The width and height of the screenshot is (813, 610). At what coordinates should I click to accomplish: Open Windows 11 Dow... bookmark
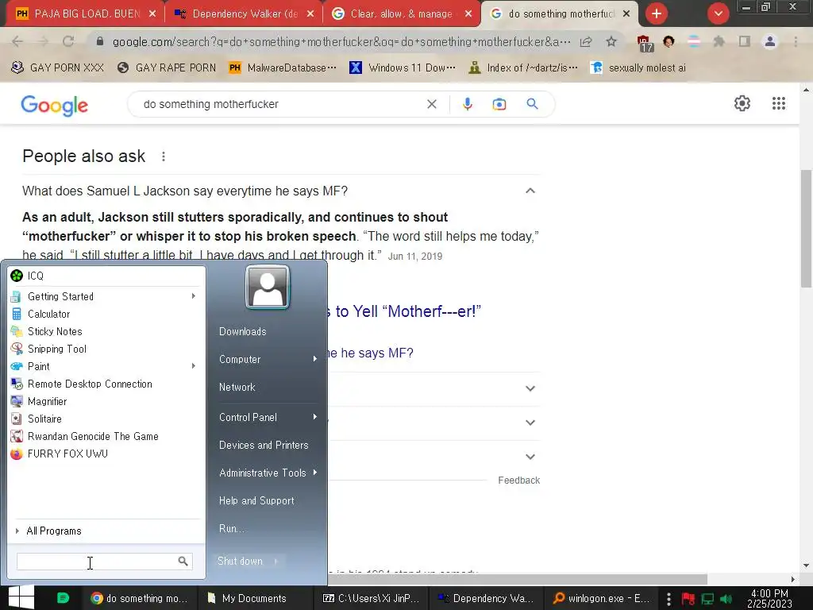(403, 68)
